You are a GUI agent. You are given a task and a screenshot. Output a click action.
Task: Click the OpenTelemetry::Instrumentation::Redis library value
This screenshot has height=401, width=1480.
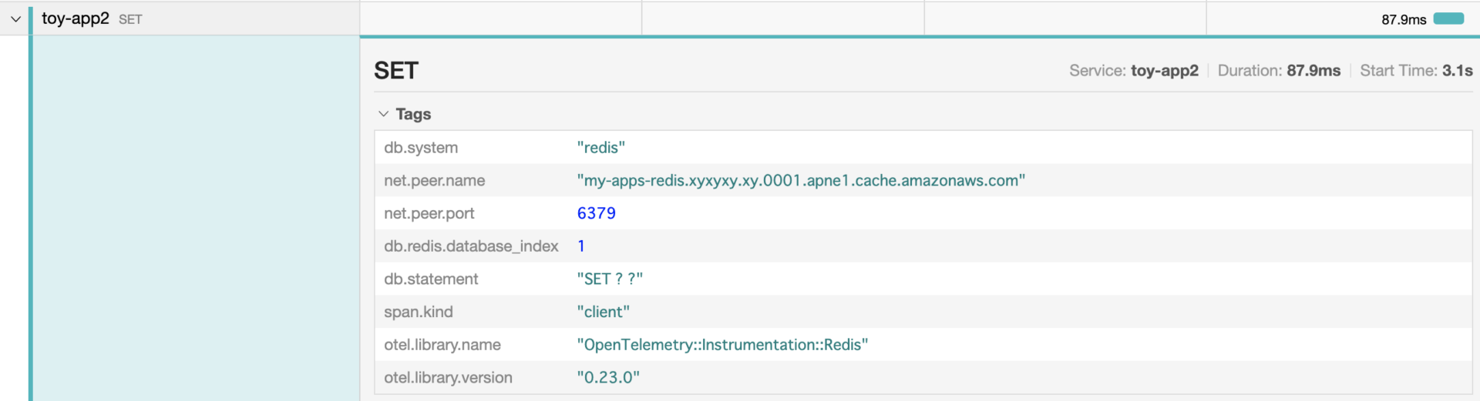pos(721,345)
